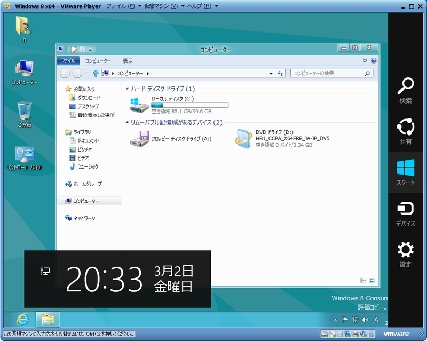Click the IME input mode A indicator
The width and height of the screenshot is (427, 341).
(376, 320)
